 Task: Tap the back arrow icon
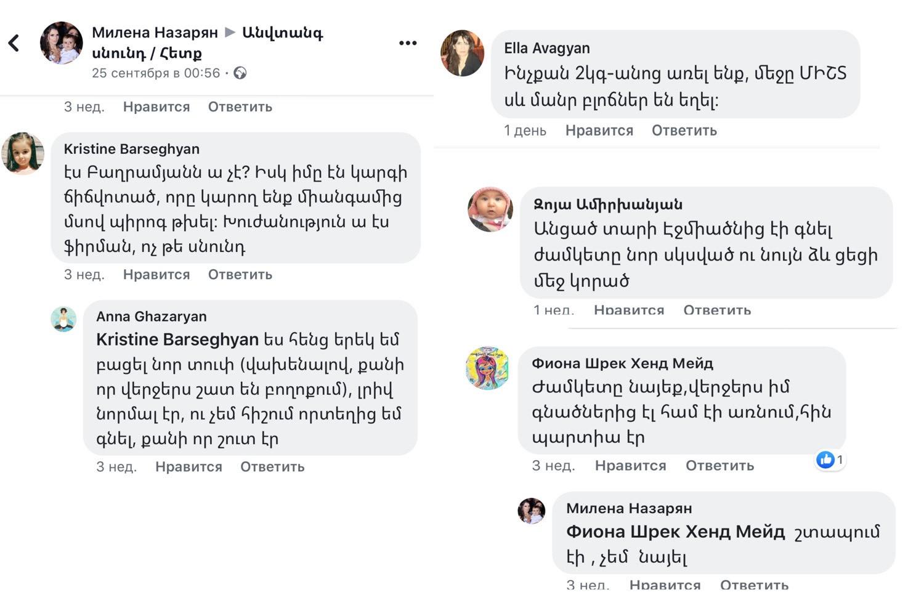click(x=14, y=43)
